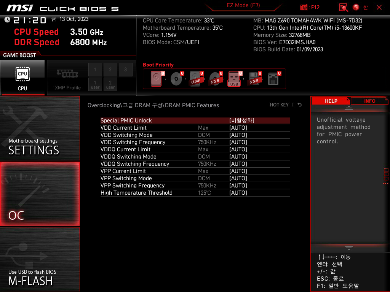
Task: Open the BIOS search magnifier icon
Action: [x=344, y=8]
